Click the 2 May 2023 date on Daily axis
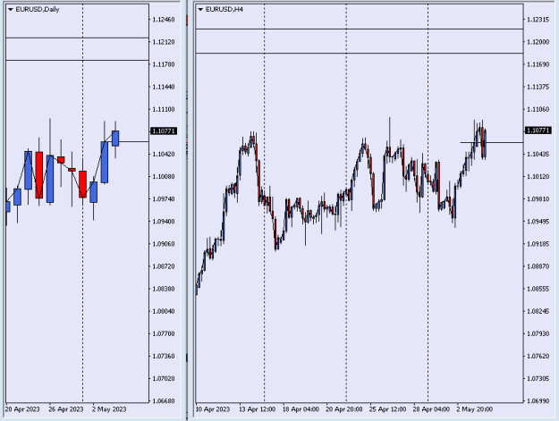The height and width of the screenshot is (421, 559). pyautogui.click(x=109, y=409)
